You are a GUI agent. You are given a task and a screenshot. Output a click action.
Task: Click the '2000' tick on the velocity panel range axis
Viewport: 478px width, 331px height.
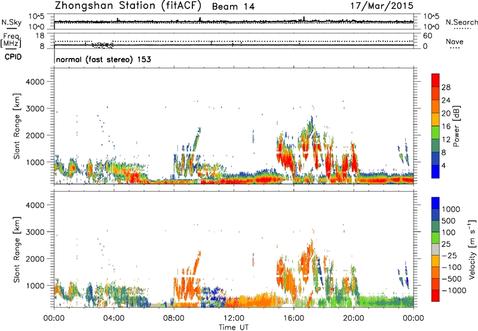35,259
